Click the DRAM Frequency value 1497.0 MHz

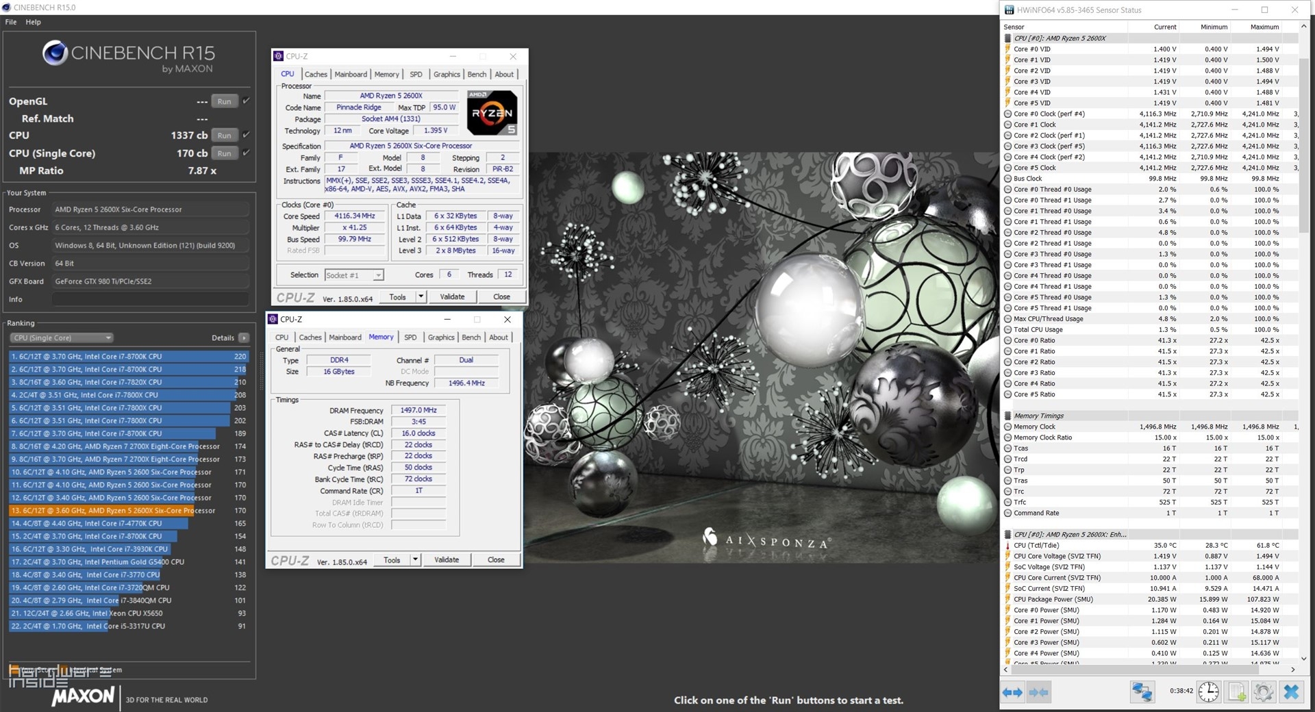pyautogui.click(x=418, y=410)
